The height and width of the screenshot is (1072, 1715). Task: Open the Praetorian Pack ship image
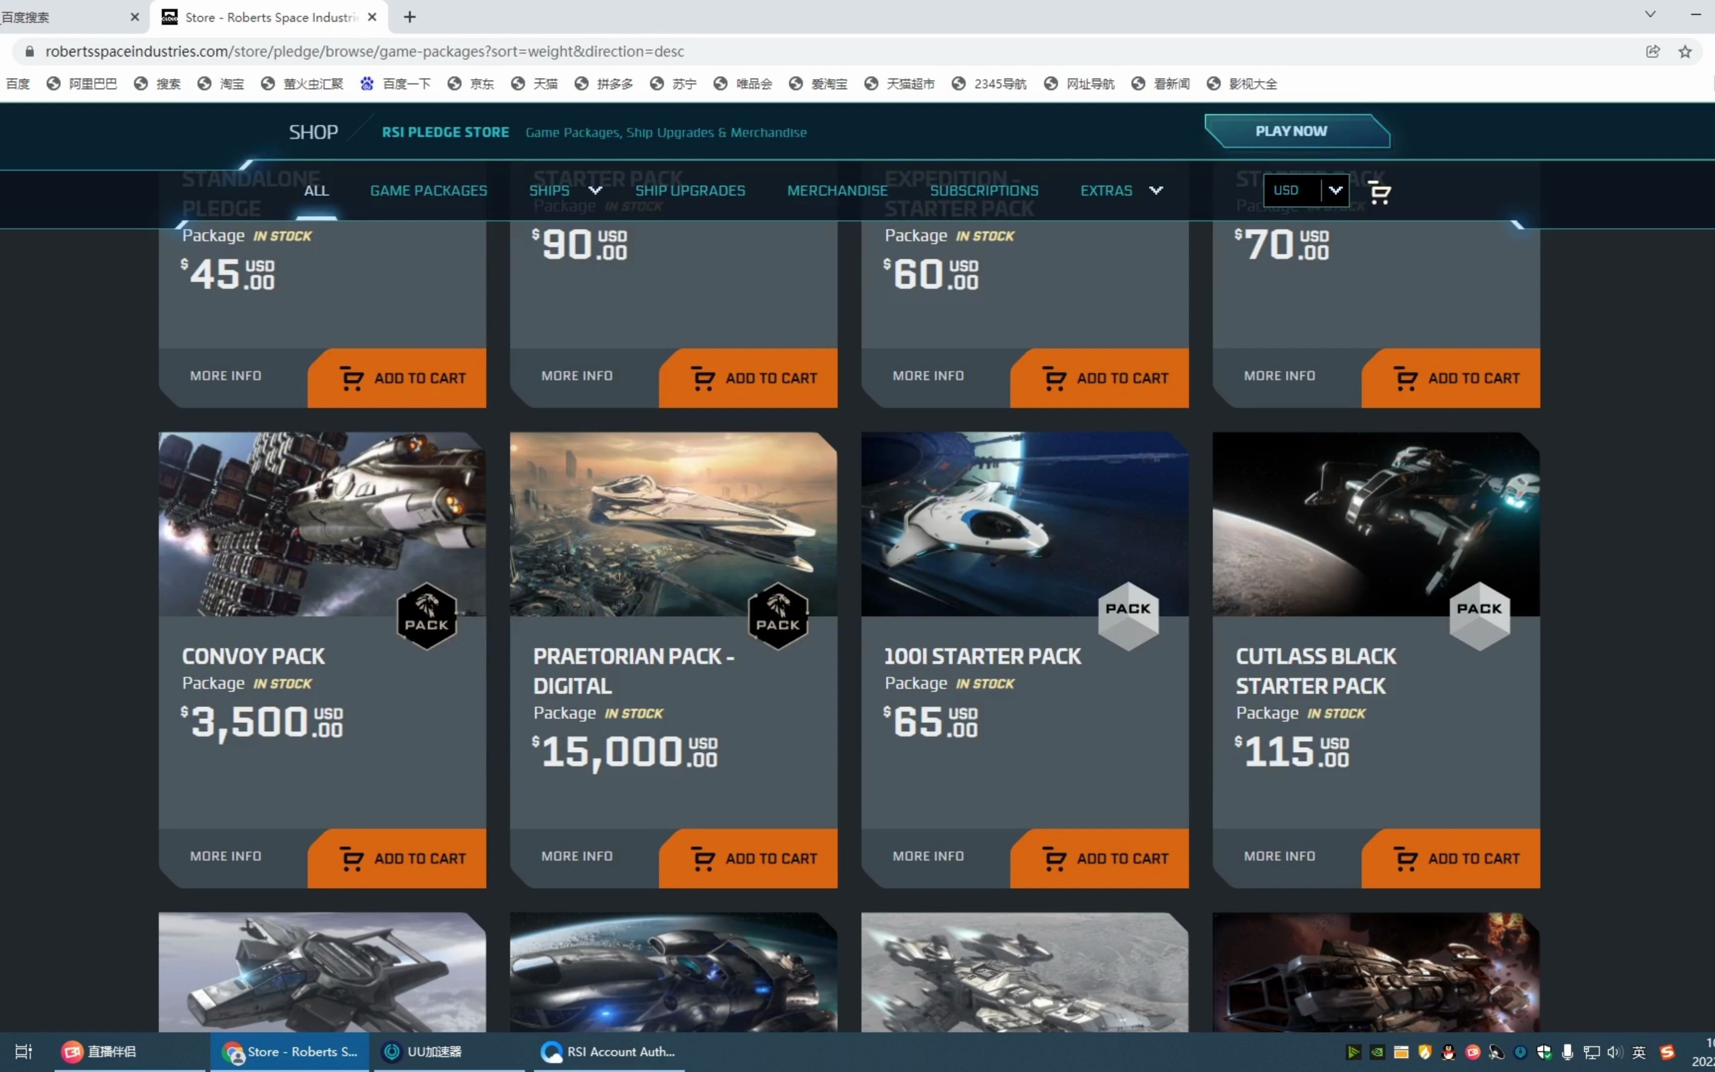pos(673,523)
